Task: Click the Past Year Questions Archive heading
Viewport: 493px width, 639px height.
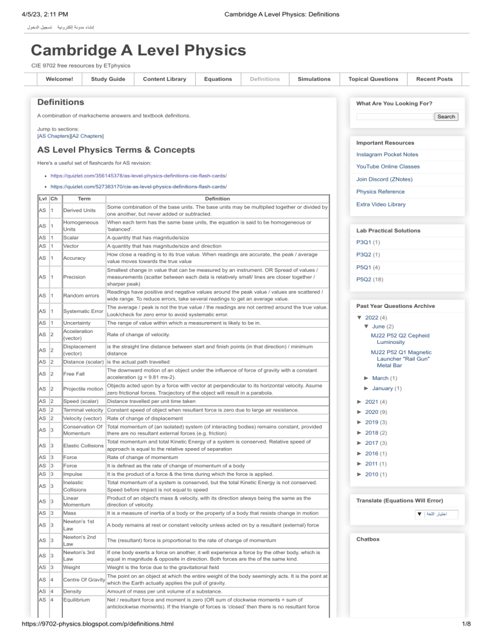Action: click(x=395, y=306)
